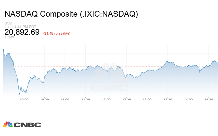Click the 14:00 time axis label

tap(188, 99)
